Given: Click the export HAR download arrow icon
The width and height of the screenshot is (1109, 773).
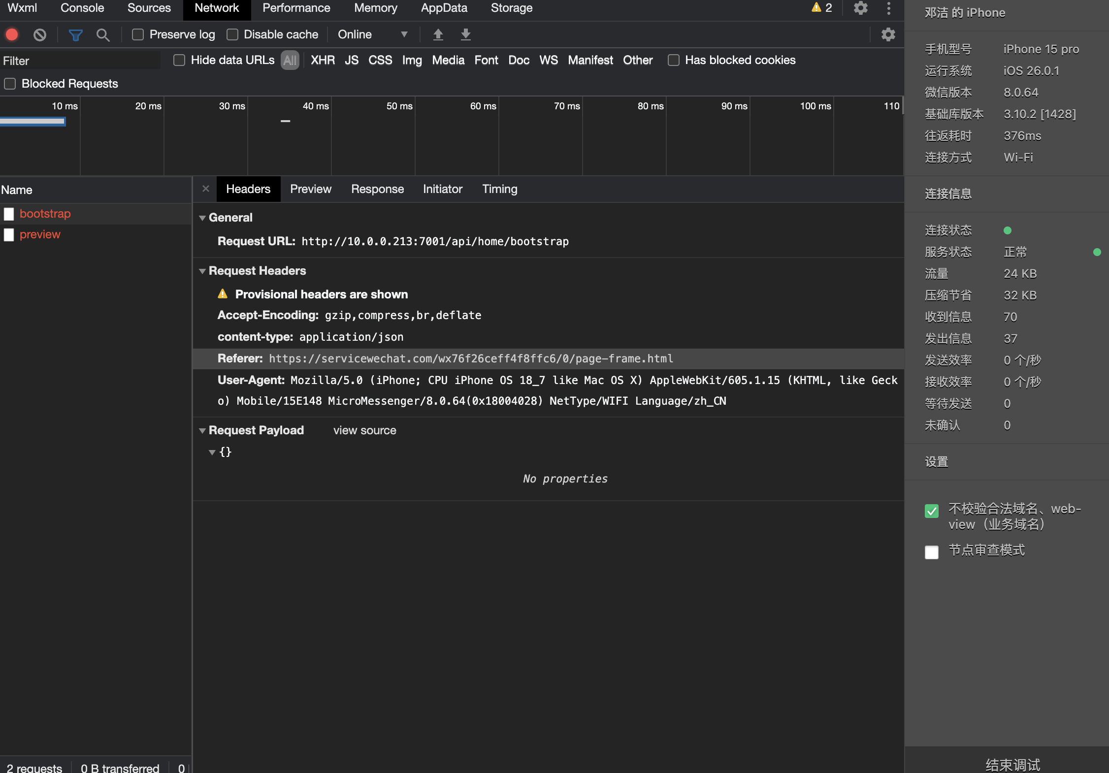Looking at the screenshot, I should coord(465,34).
